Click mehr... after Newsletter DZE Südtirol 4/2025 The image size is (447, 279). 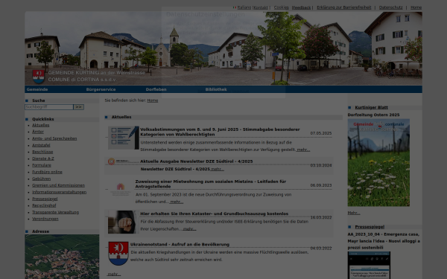217,169
